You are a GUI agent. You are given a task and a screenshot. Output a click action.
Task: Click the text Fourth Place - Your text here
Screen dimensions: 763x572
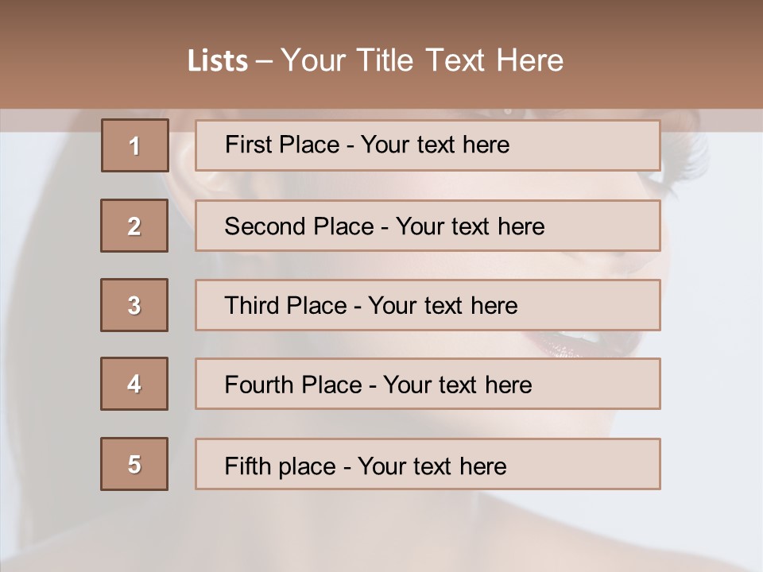click(x=378, y=385)
